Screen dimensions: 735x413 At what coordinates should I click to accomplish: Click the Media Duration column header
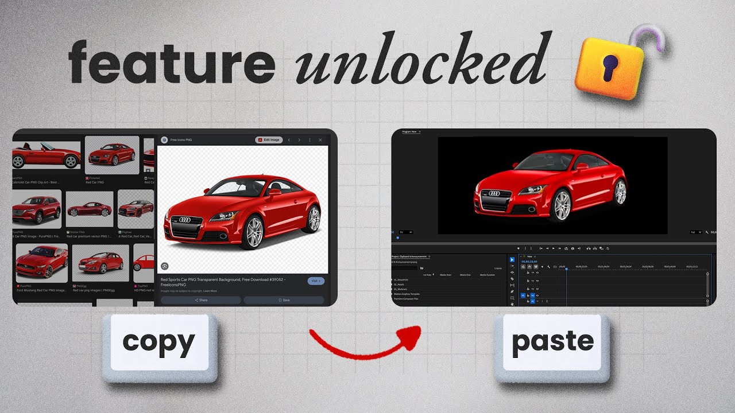coord(487,275)
